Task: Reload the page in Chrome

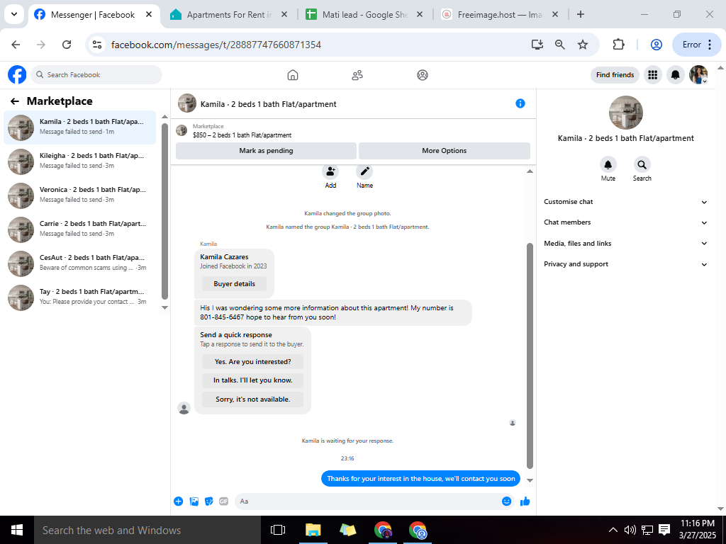Action: [67, 45]
